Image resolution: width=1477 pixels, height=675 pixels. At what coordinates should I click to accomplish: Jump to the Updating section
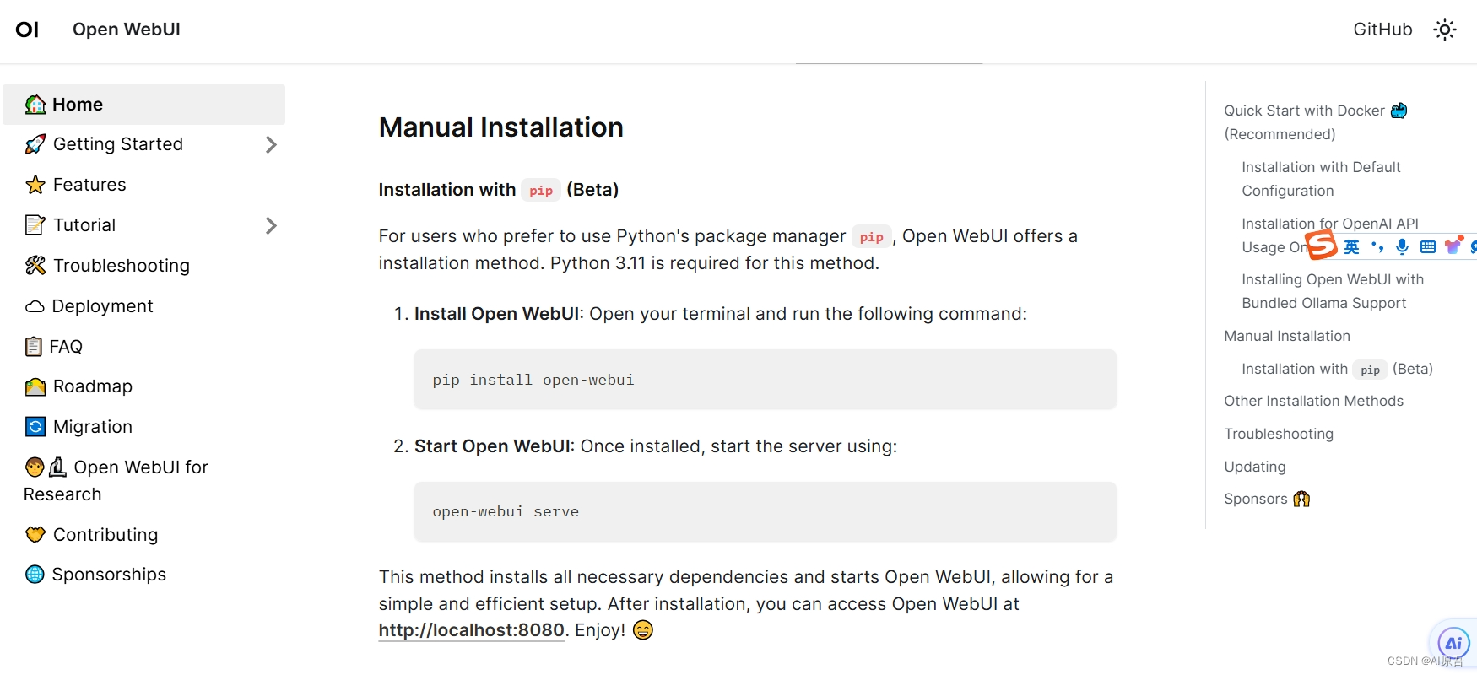[x=1255, y=467]
